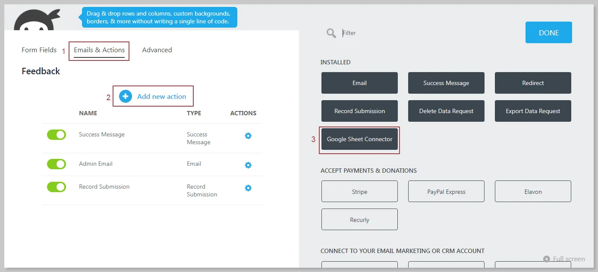Screen dimensions: 598x272
Task: Switch off the Record Submission toggle
Action: click(x=57, y=187)
